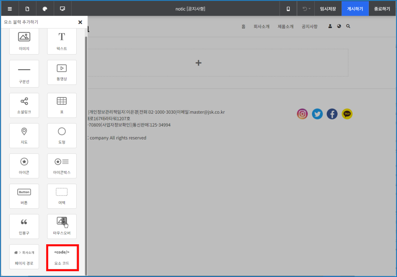
Task: Click the plus sign to add block
Action: [198, 63]
